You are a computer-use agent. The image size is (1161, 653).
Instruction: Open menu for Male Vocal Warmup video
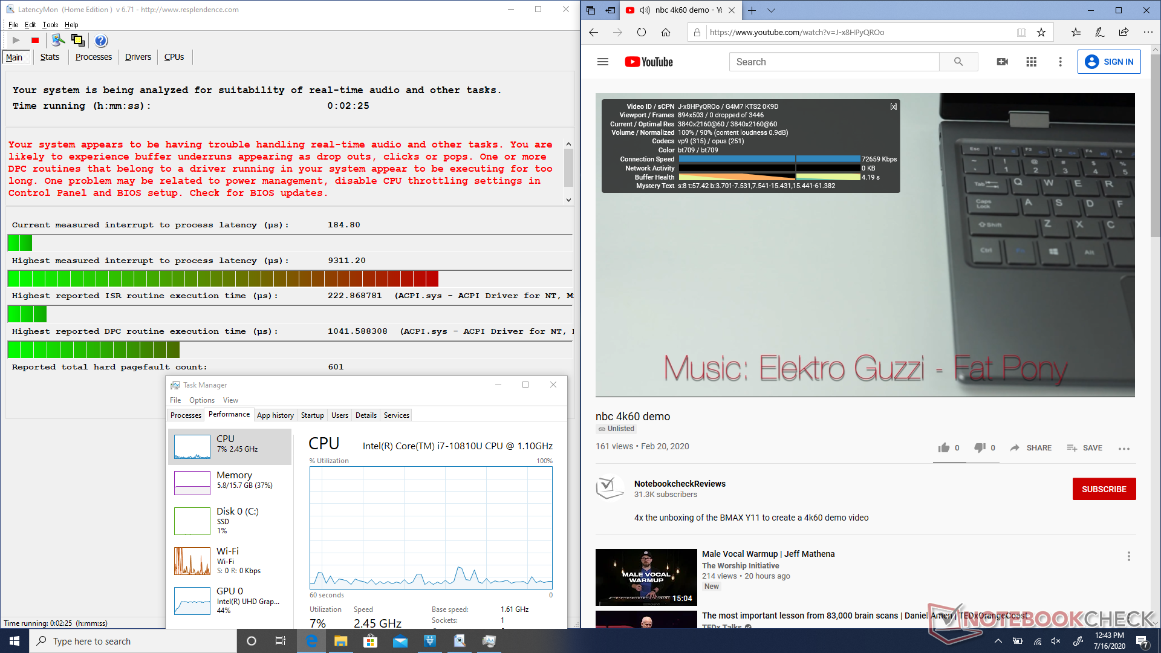pyautogui.click(x=1128, y=556)
